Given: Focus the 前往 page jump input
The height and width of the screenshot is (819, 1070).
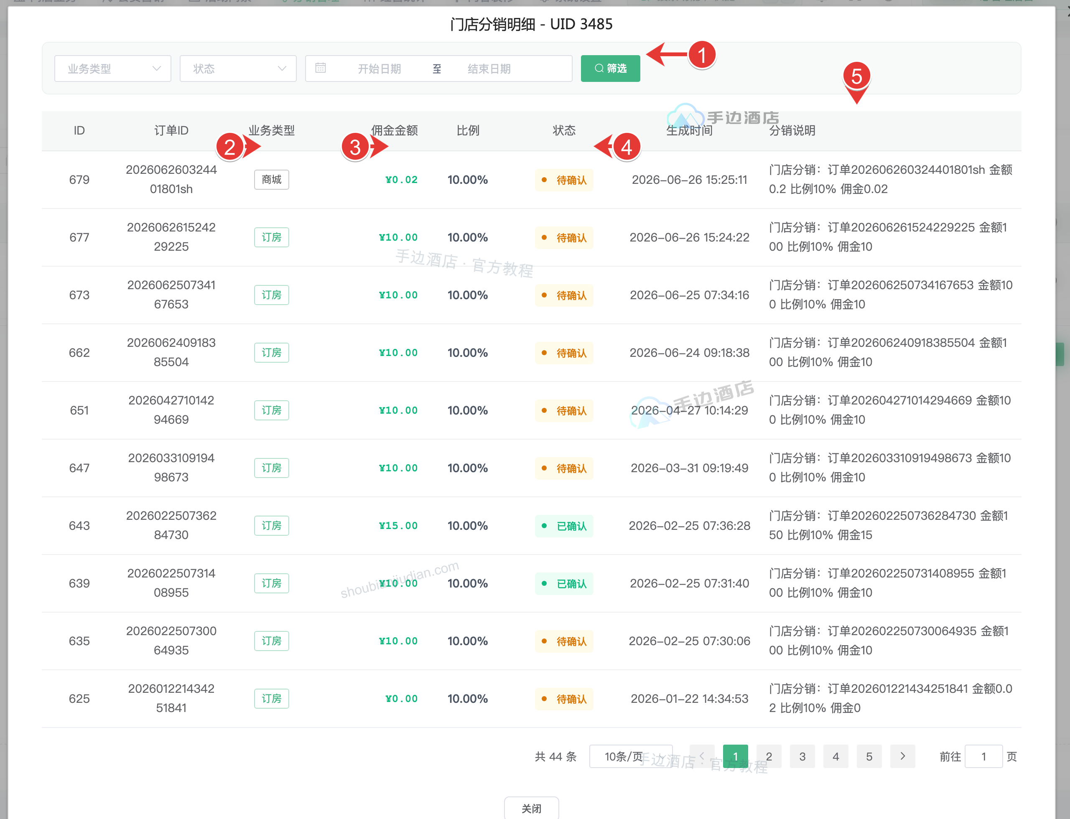Looking at the screenshot, I should click(x=983, y=756).
